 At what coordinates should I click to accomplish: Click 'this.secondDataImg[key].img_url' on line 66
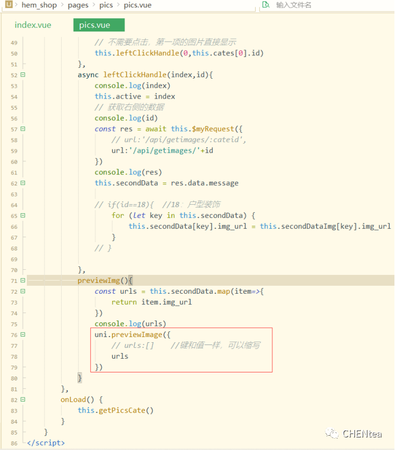point(325,226)
